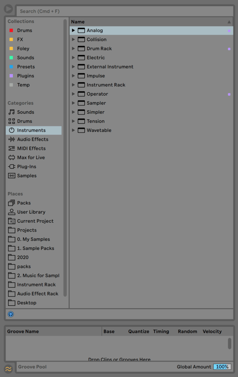Screen dimensions: 238x377
Task: Click the Packs place icon
Action: click(x=11, y=203)
